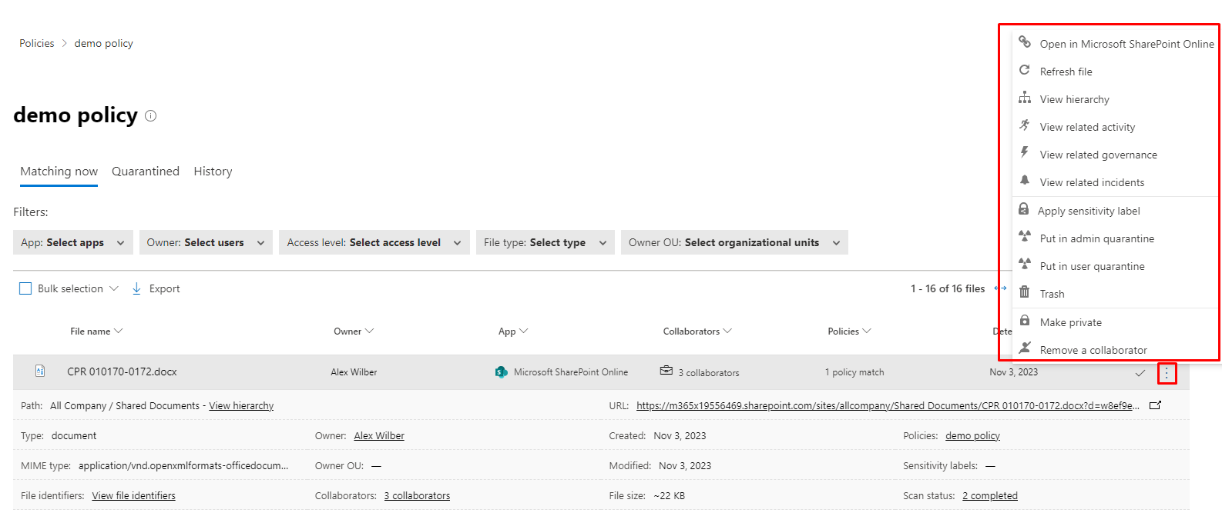Click the Export download arrow icon
This screenshot has height=523, width=1222.
(x=136, y=288)
